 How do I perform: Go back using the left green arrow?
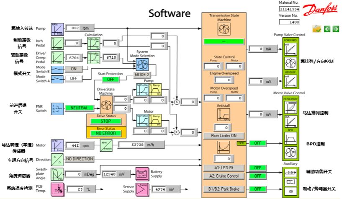(x=327, y=29)
